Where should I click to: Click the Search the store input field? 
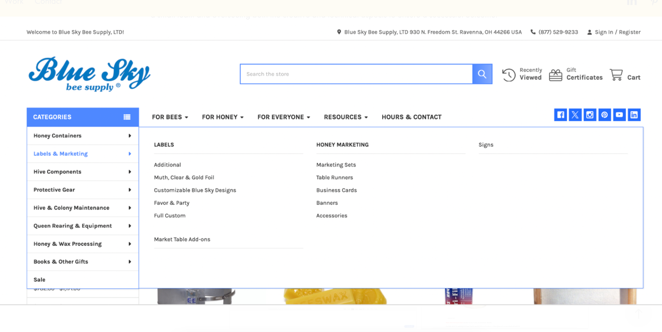pos(357,74)
